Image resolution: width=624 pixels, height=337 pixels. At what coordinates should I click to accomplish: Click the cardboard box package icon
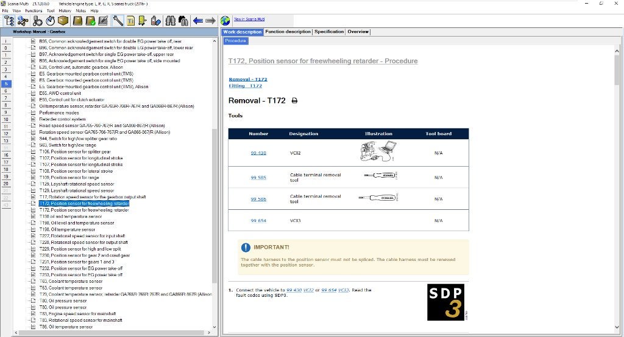(63, 21)
